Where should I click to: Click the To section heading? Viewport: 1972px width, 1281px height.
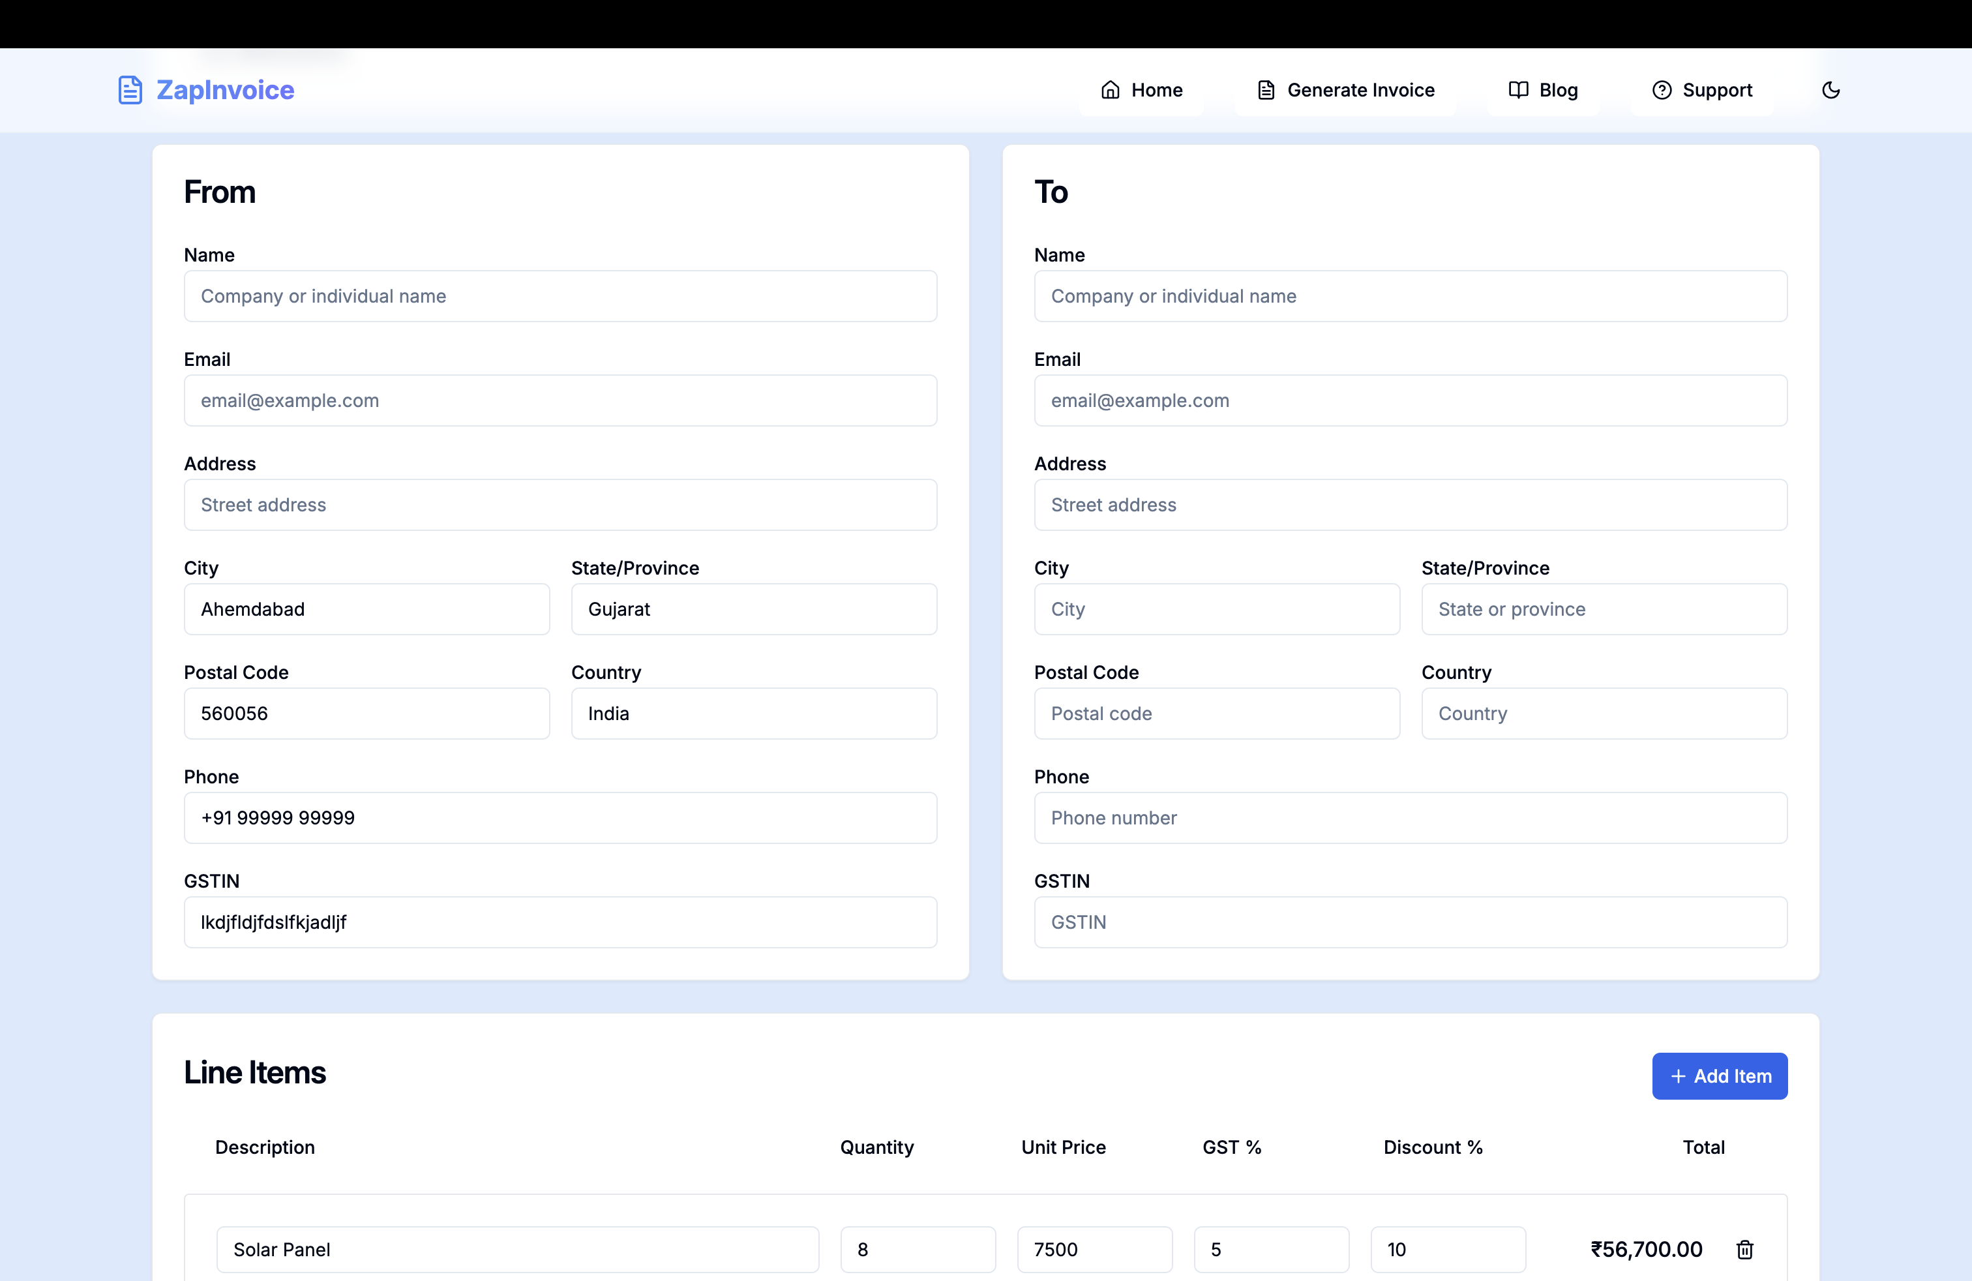pos(1051,192)
